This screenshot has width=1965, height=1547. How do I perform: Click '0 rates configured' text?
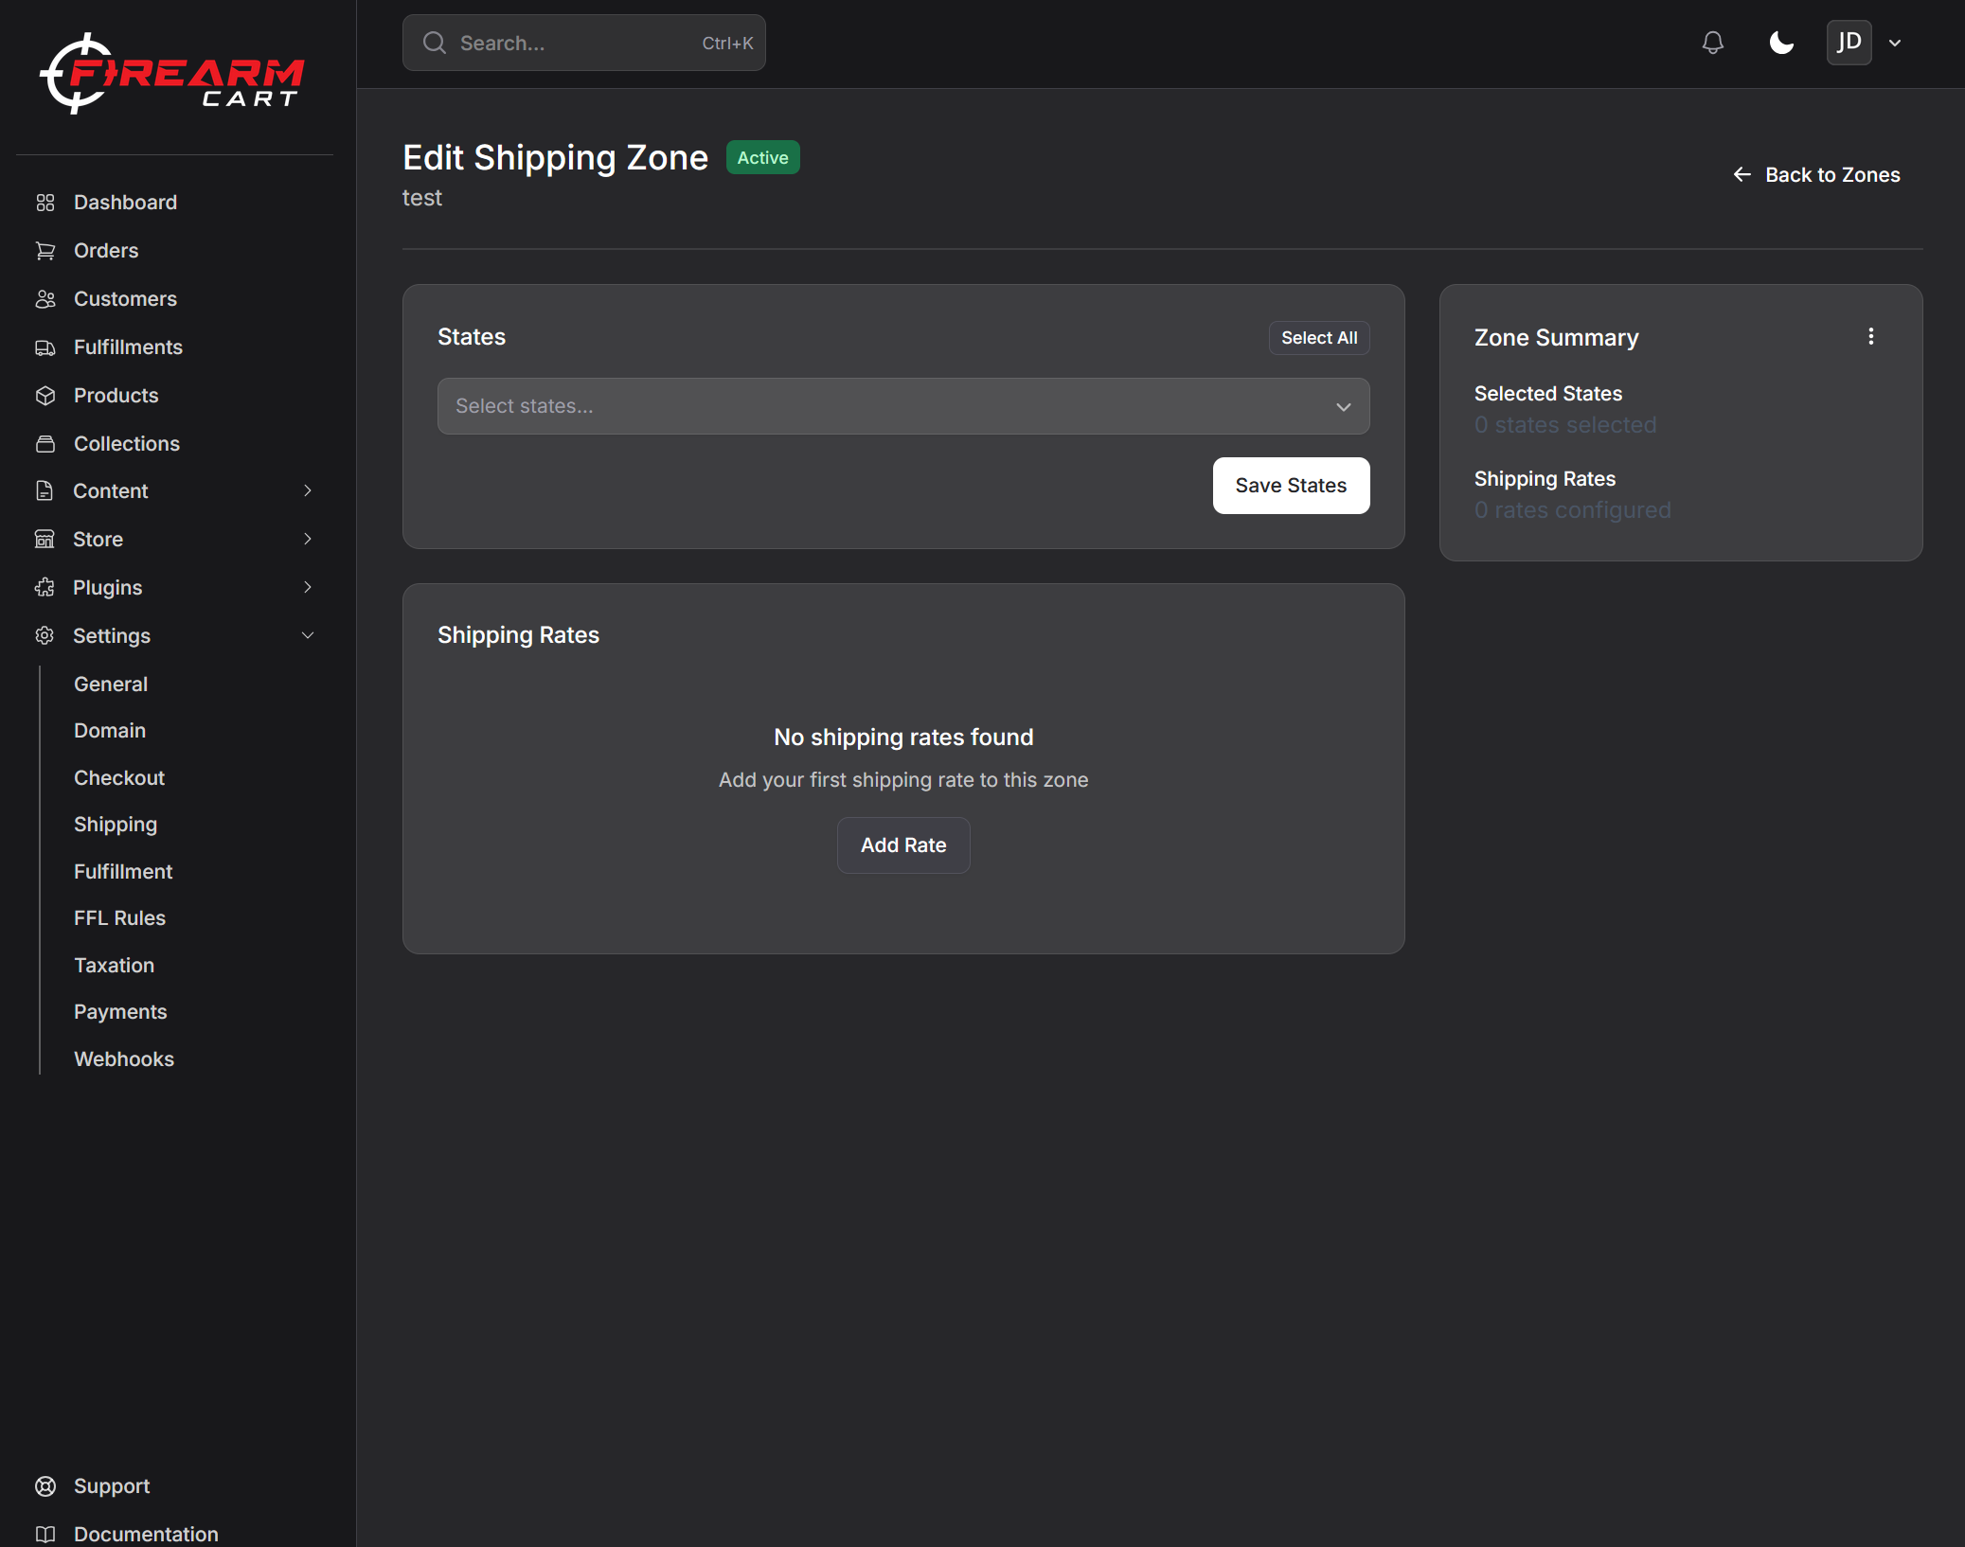[1572, 510]
